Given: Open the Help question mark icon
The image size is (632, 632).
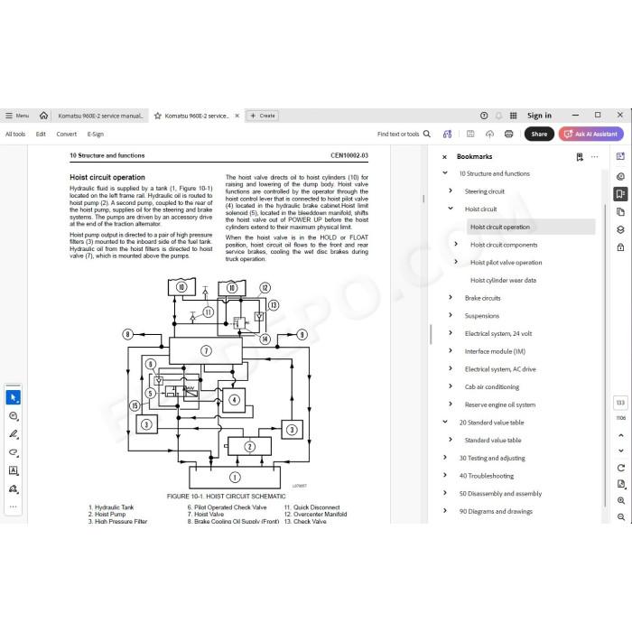Looking at the screenshot, I should click(x=484, y=116).
